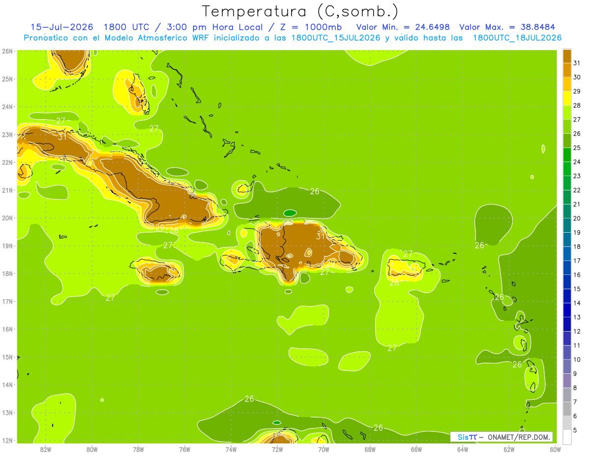Pick the blue legend swatch between 15 and 16
Image resolution: width=590 pixels, height=456 pixels.
click(567, 282)
